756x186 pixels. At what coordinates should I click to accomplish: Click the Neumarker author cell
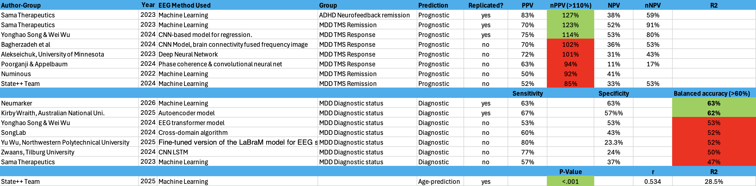point(17,103)
